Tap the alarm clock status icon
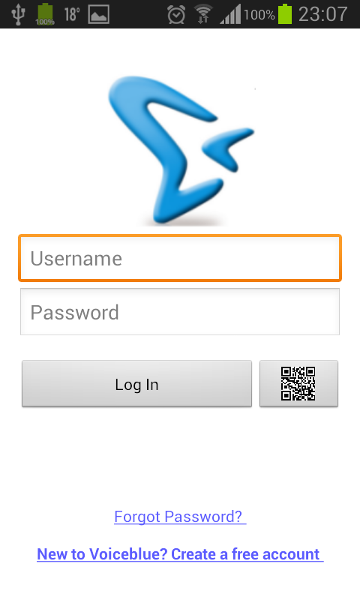Viewport: 360px width, 600px height. click(176, 14)
